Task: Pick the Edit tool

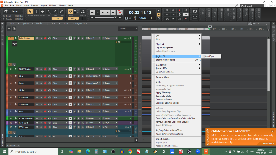Action: point(49,11)
